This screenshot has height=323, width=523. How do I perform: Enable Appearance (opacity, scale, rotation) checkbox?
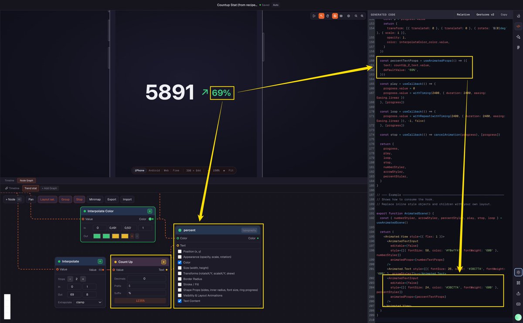point(180,257)
